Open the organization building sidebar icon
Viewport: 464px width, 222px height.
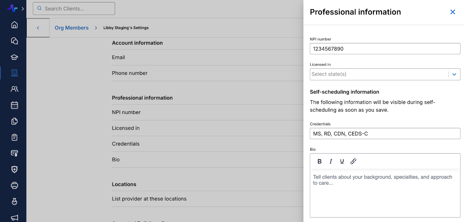tap(14, 73)
